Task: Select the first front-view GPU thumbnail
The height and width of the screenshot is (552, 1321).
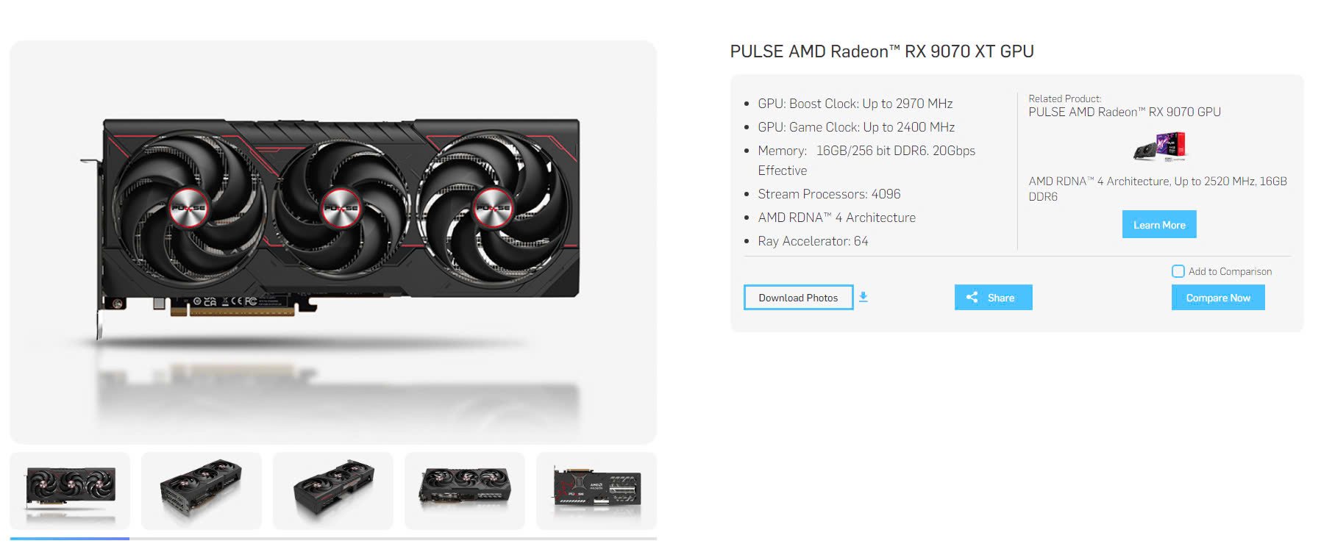Action: 70,490
